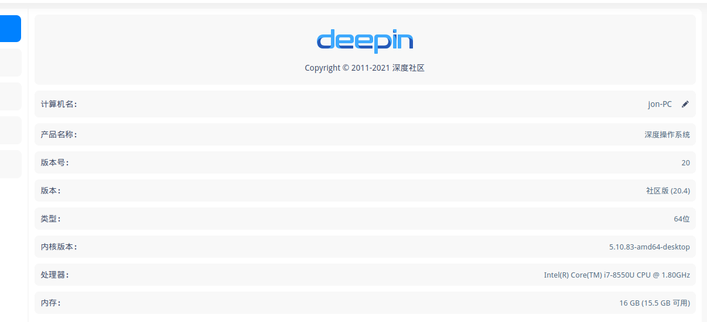This screenshot has height=322, width=707.
Task: Click the 内存 label
Action: 50,303
